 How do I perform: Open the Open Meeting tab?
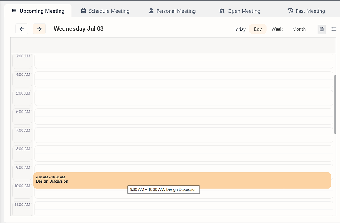tap(240, 11)
